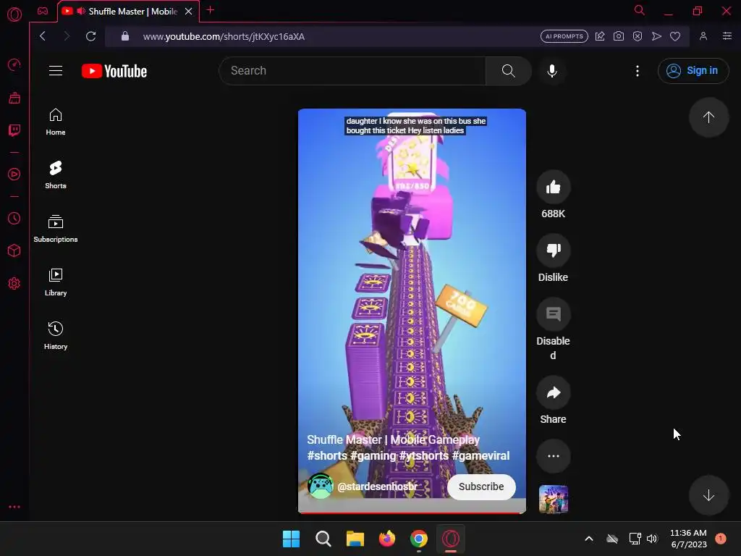
Task: Click the AI Prompts button
Action: 564,36
